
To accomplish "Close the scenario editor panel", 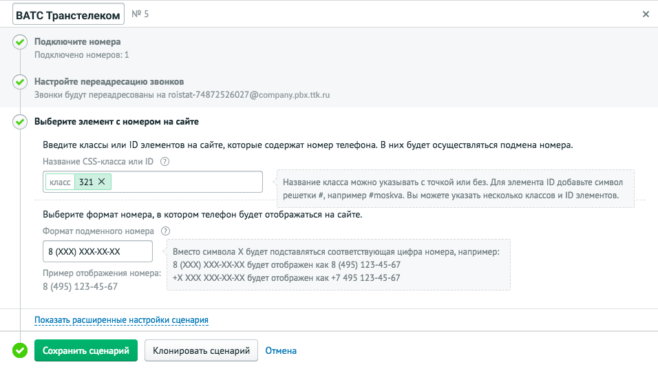I will 646,14.
